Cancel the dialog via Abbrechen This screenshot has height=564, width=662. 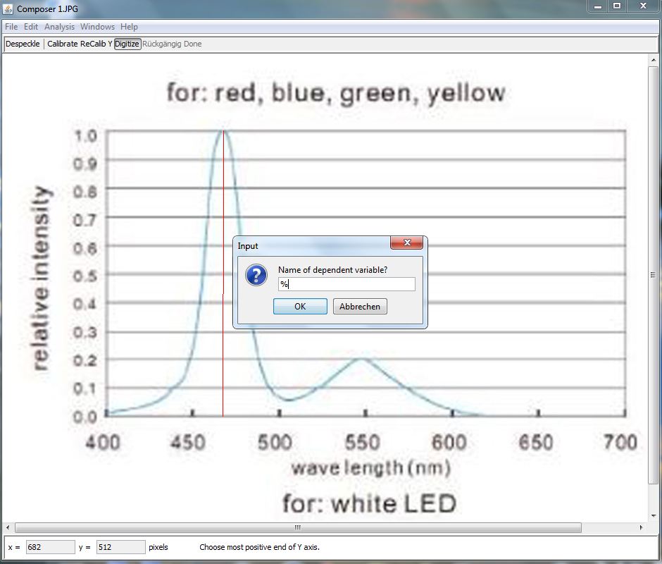point(360,307)
